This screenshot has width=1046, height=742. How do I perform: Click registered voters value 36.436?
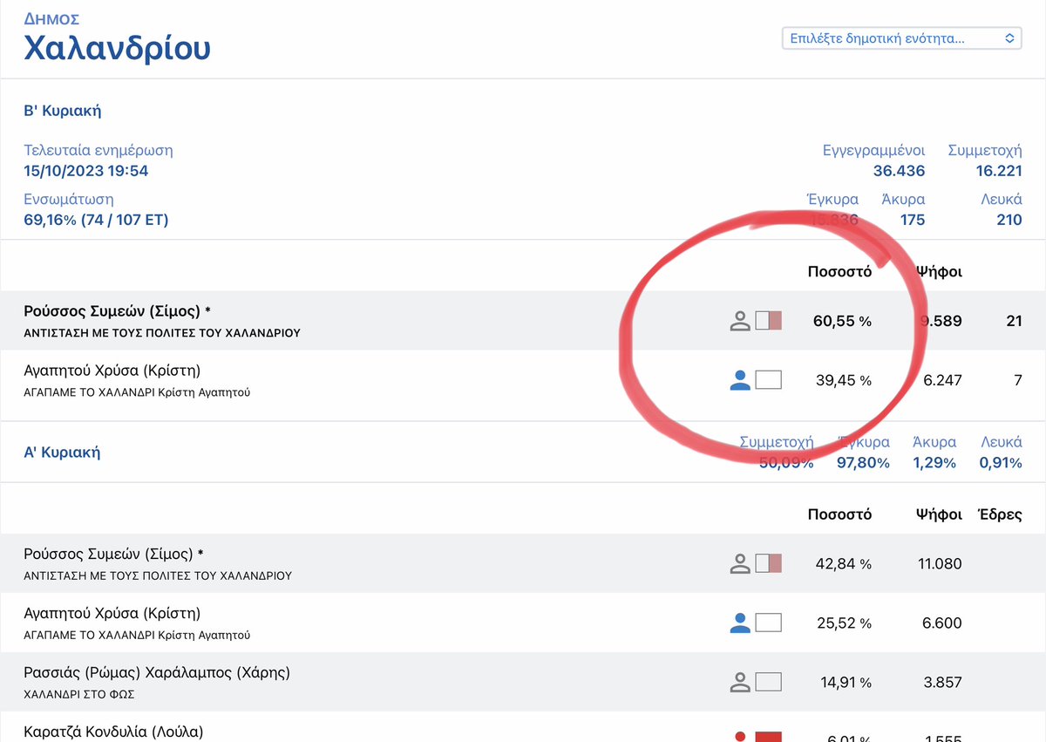click(899, 171)
